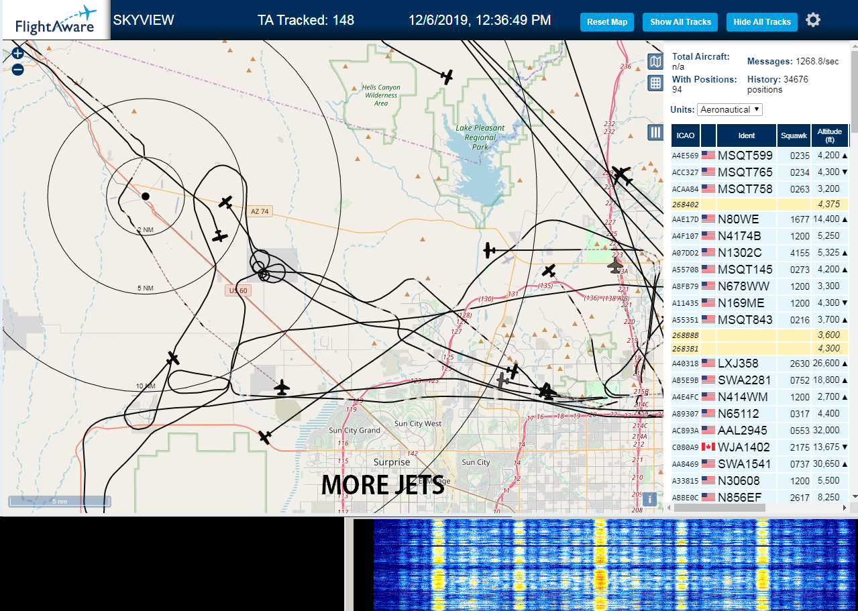
Task: Select gray aircraft icon near 223
Action: coord(615,266)
